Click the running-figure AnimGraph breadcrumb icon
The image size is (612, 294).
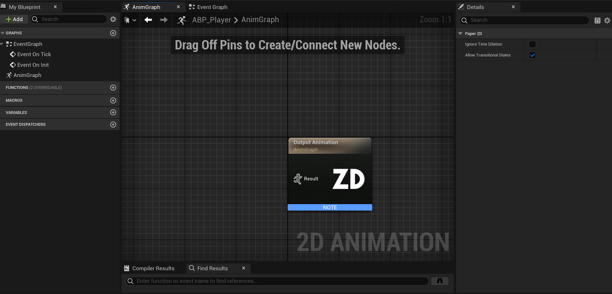coord(182,20)
